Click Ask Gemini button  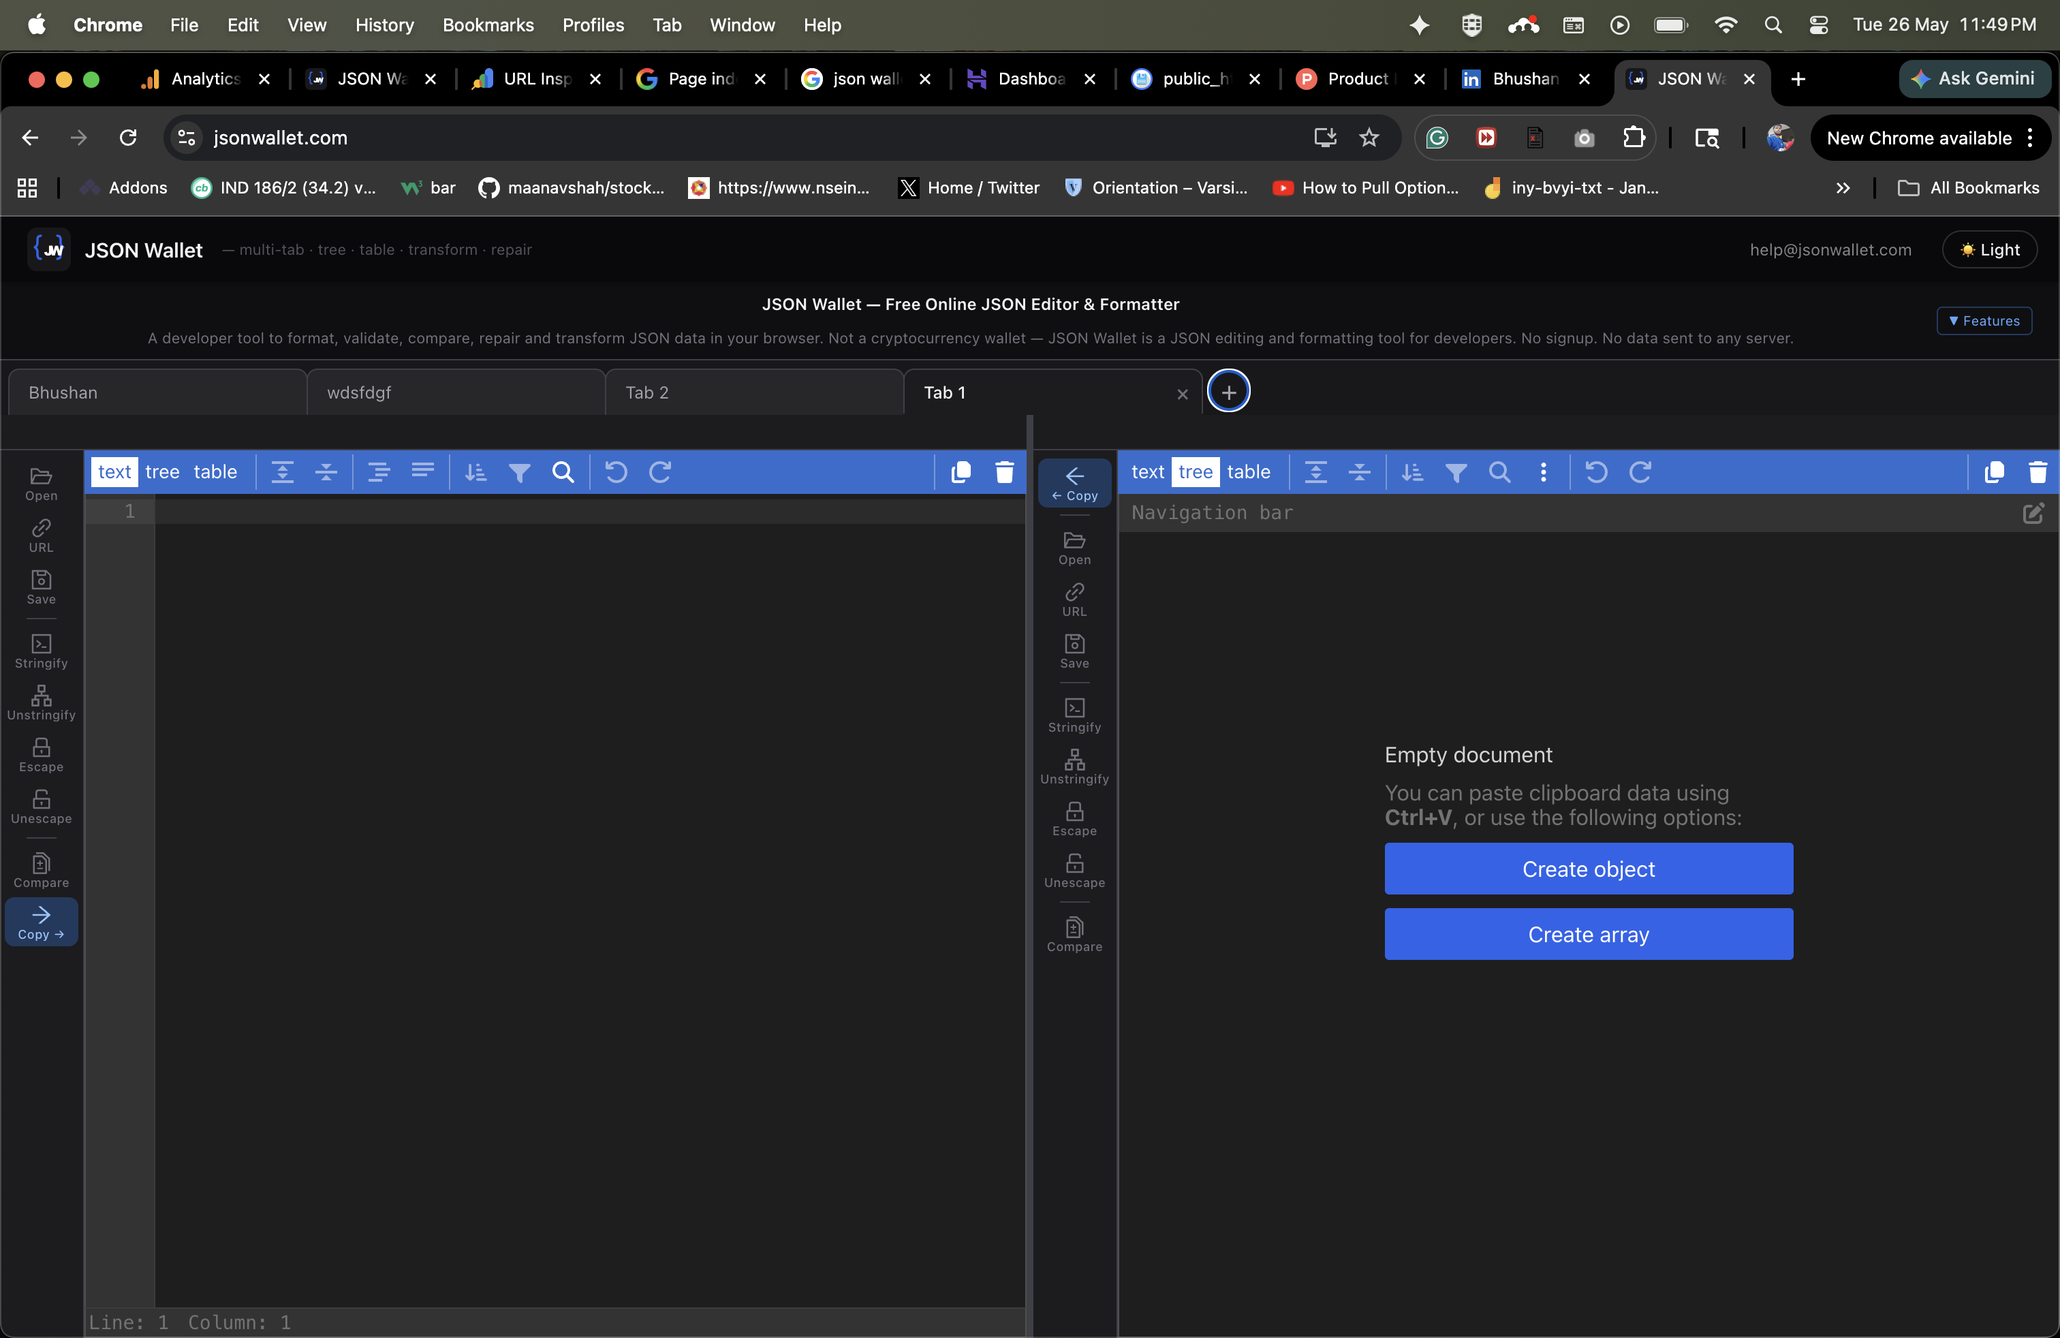click(1974, 79)
